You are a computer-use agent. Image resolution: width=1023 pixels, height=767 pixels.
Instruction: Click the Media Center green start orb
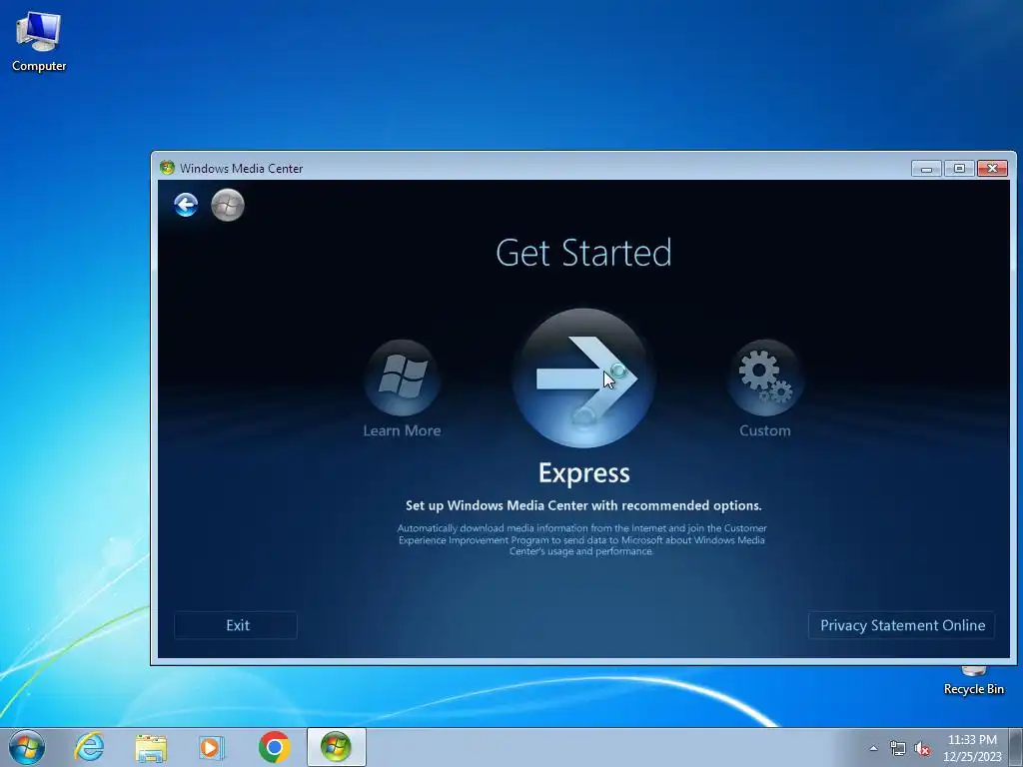coord(228,205)
